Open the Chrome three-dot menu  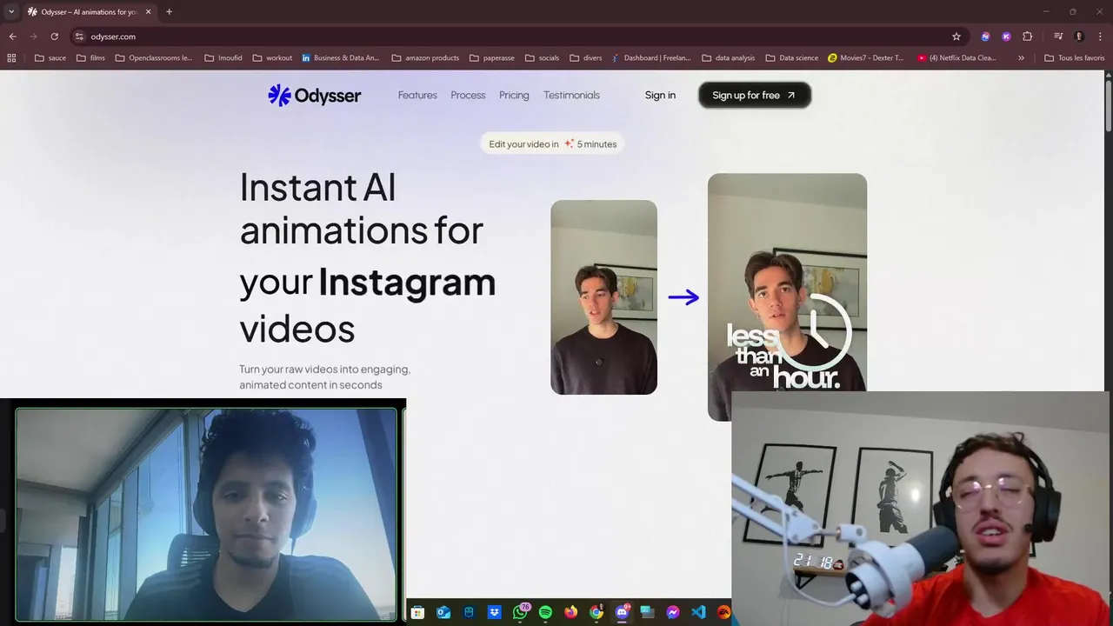click(x=1100, y=37)
